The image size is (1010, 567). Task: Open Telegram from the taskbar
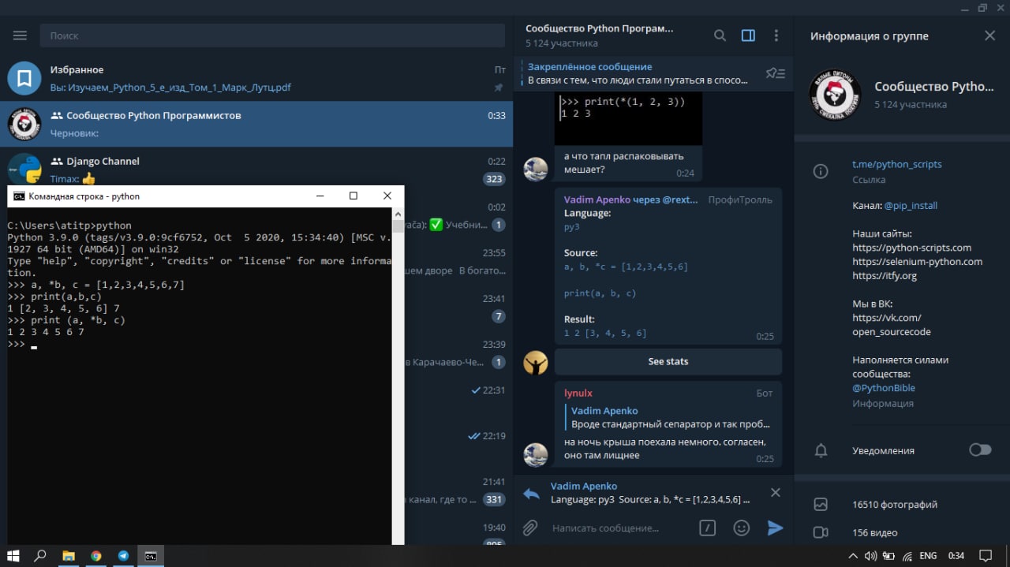[123, 556]
